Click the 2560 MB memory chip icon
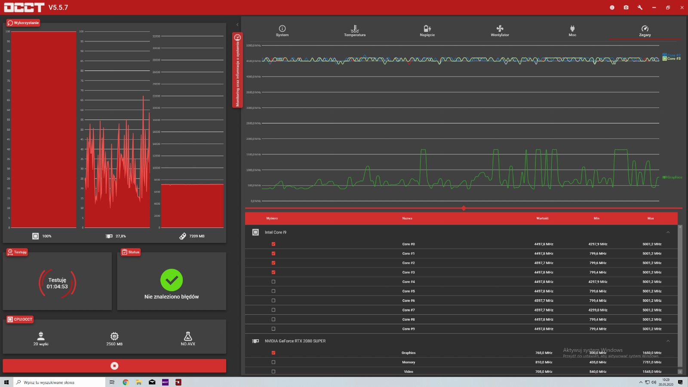Viewport: 688px width, 387px height. pos(114,336)
